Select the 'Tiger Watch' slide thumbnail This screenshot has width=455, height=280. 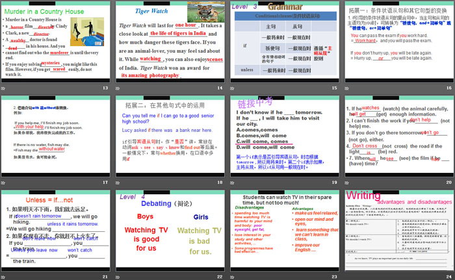[170, 42]
